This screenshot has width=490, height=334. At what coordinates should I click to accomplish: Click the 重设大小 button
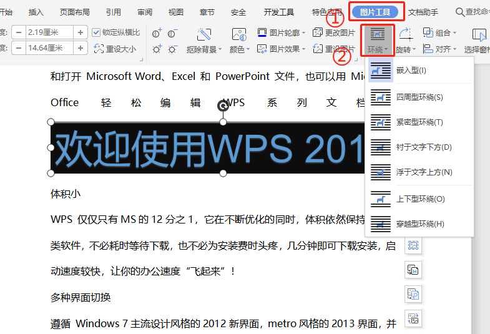(x=115, y=49)
